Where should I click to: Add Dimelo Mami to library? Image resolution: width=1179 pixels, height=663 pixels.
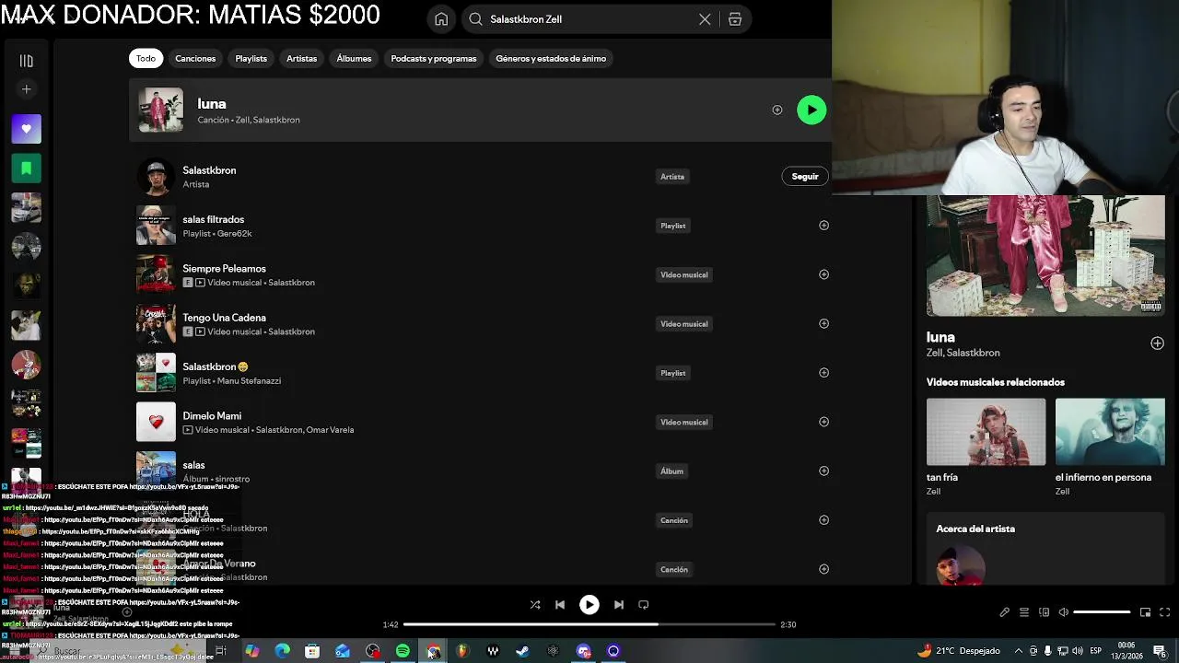823,422
